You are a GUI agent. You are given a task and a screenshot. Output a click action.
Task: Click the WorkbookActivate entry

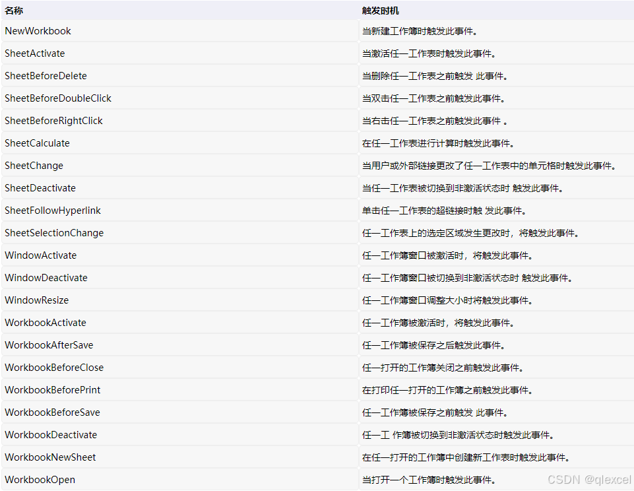[46, 323]
